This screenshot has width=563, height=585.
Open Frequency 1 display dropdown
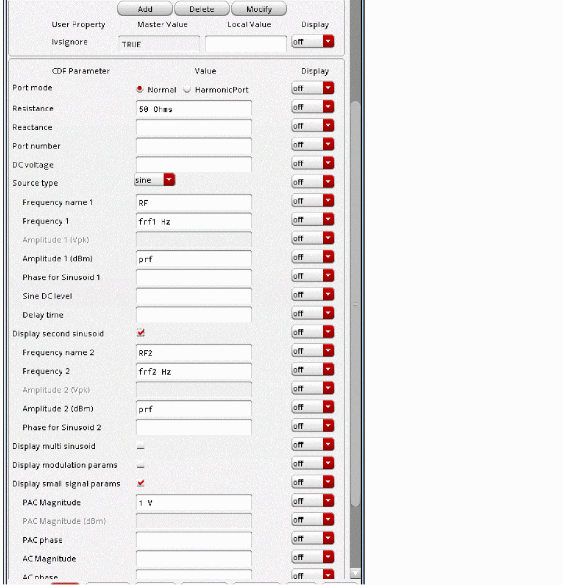pyautogui.click(x=313, y=219)
